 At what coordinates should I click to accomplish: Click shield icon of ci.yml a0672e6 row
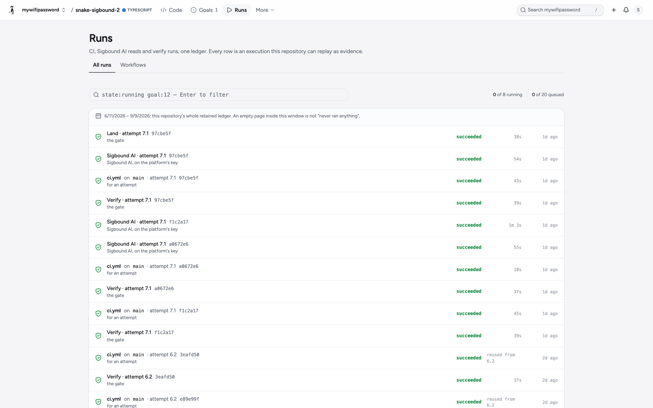click(x=98, y=269)
